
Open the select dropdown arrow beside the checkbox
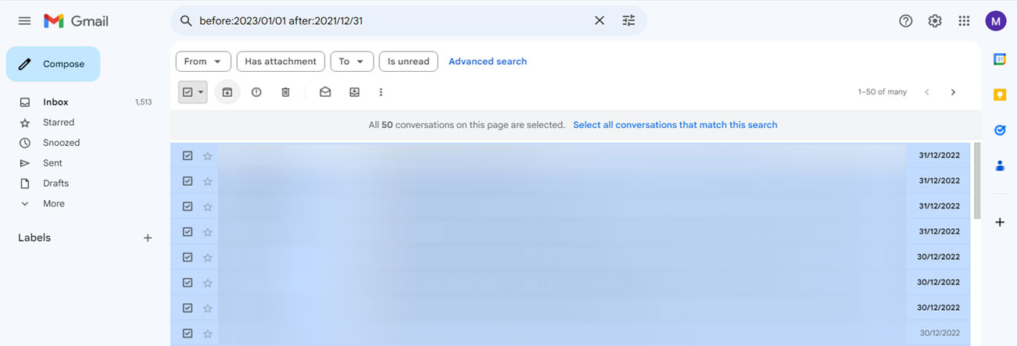(201, 92)
